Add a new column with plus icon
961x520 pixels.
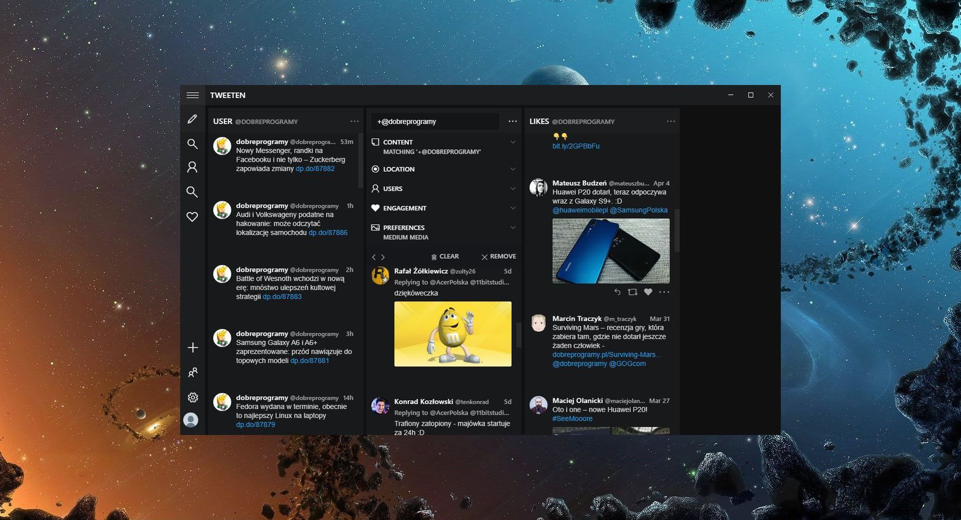[x=193, y=348]
